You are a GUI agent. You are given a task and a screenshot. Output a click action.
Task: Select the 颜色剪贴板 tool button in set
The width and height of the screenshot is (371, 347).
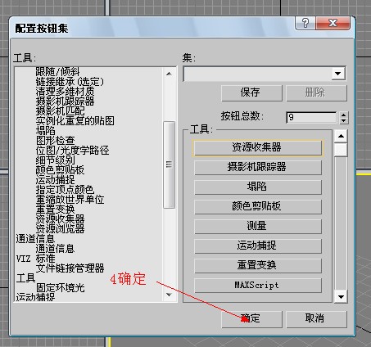(x=258, y=207)
